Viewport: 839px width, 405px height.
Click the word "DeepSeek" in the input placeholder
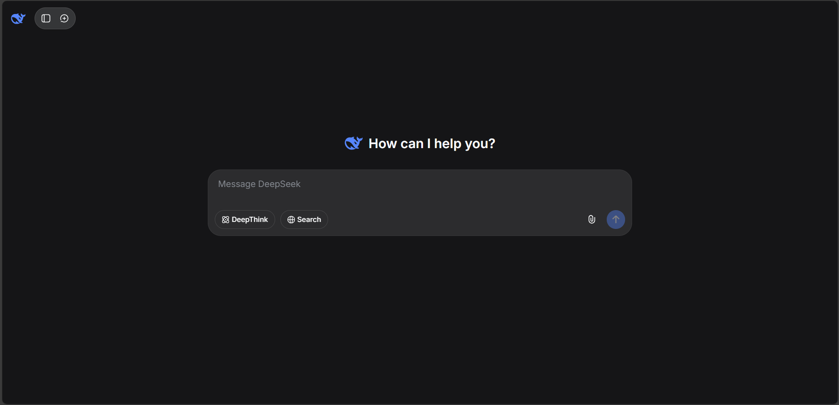coord(279,184)
